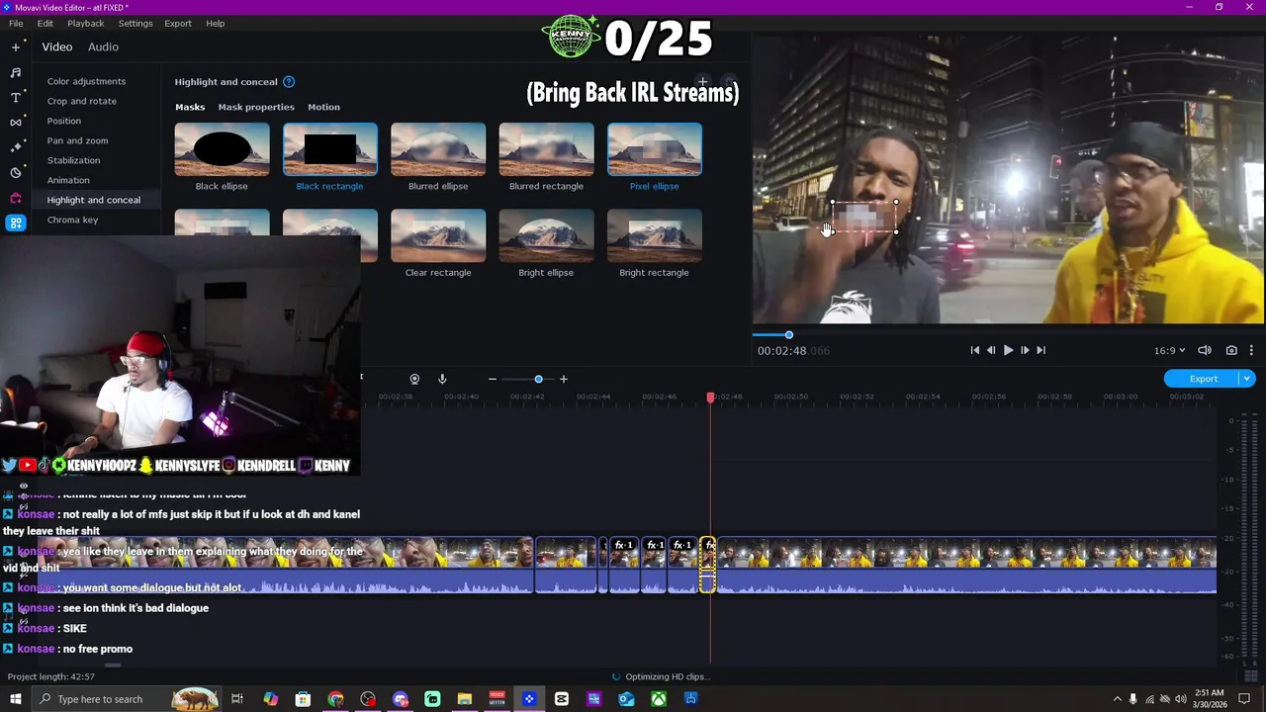Viewport: 1266px width, 712px height.
Task: Open Xbox app from the taskbar
Action: [x=659, y=699]
